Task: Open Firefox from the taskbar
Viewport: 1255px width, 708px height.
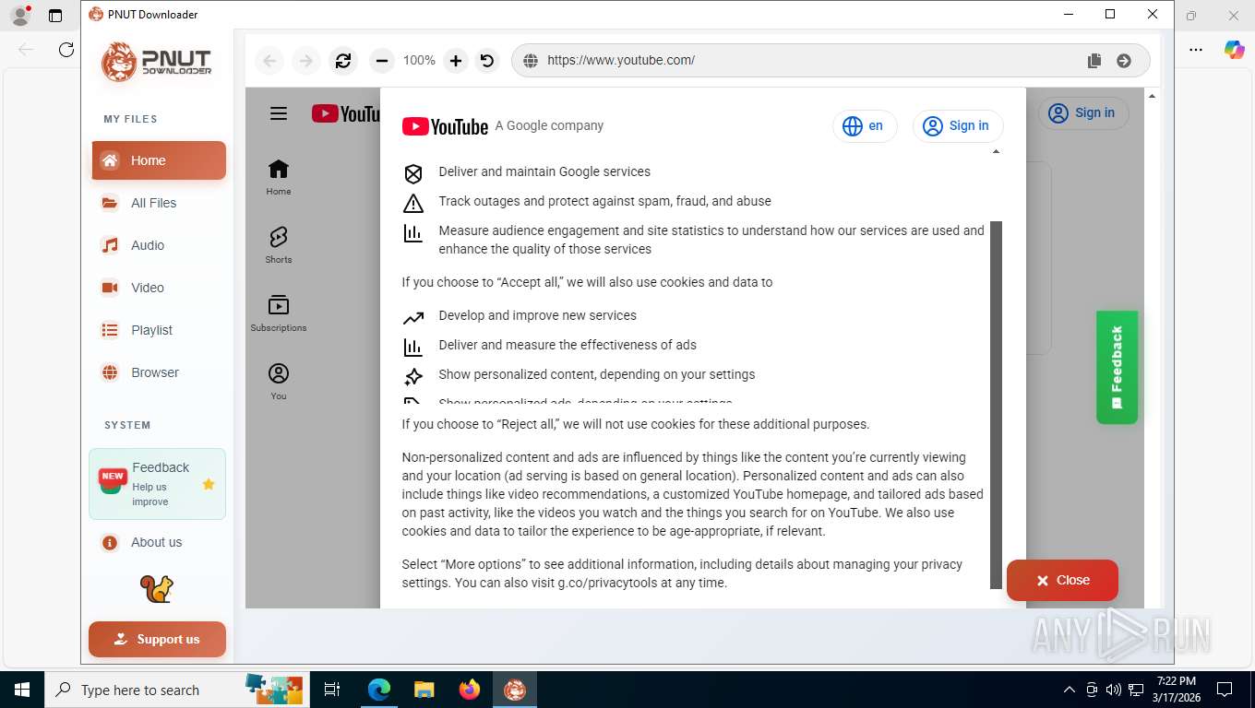Action: 470,690
